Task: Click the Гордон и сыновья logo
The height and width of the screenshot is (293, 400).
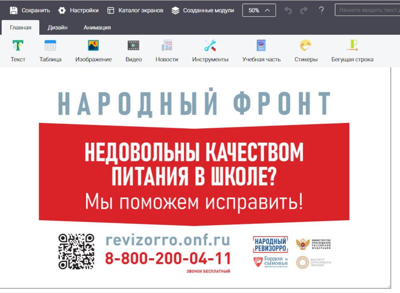Action: coord(270,262)
